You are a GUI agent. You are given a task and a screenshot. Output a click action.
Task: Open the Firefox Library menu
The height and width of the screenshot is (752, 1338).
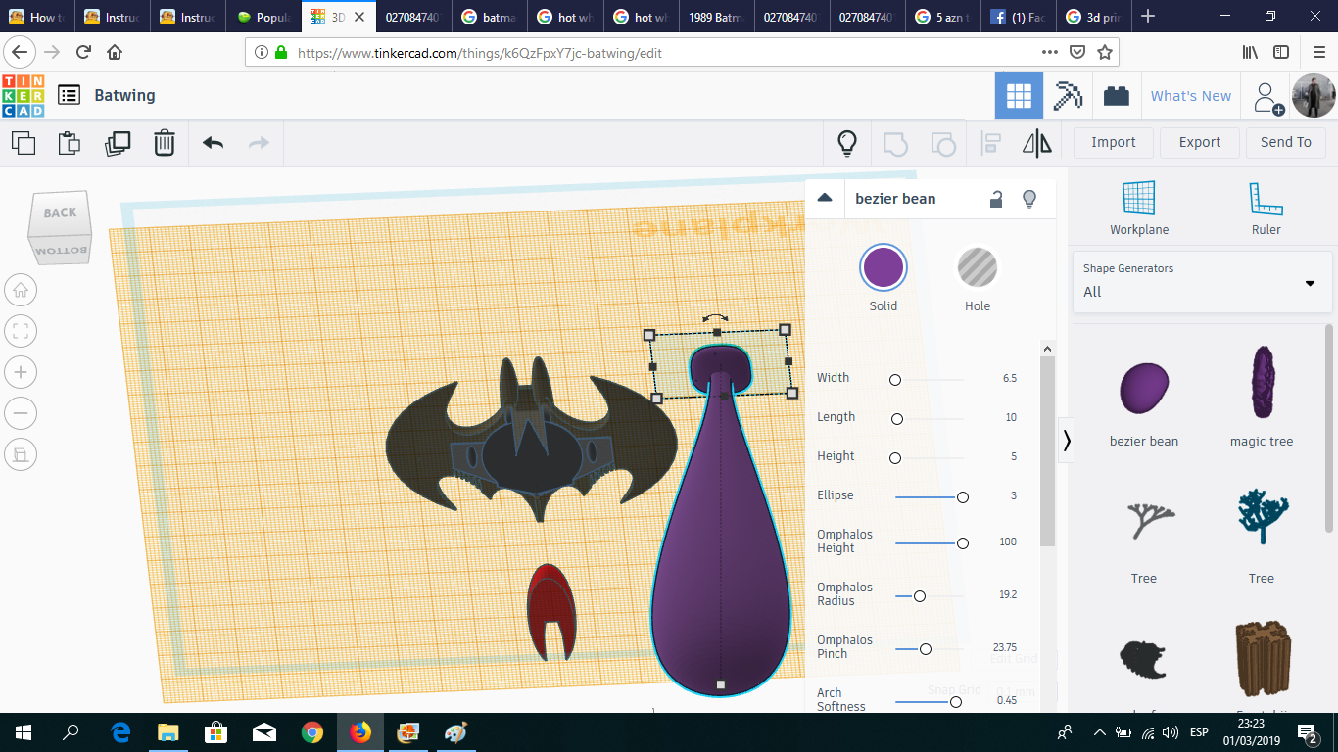pos(1251,52)
